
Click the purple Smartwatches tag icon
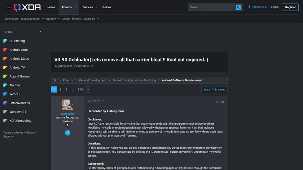(5, 103)
